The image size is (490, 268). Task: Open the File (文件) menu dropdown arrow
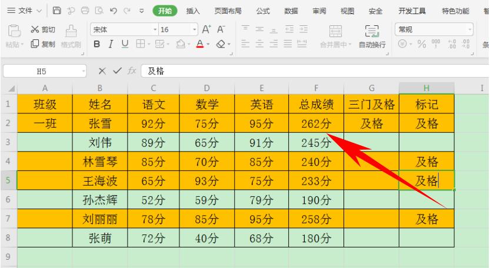pos(39,11)
